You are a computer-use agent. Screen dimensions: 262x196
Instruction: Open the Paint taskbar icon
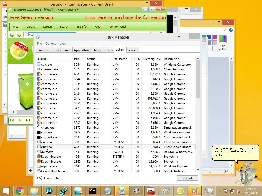click(x=166, y=191)
